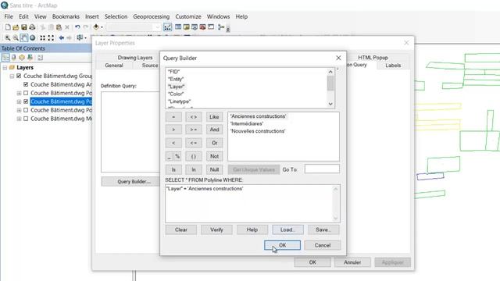Click List By Source icon in Table Of Contents

pos(14,58)
